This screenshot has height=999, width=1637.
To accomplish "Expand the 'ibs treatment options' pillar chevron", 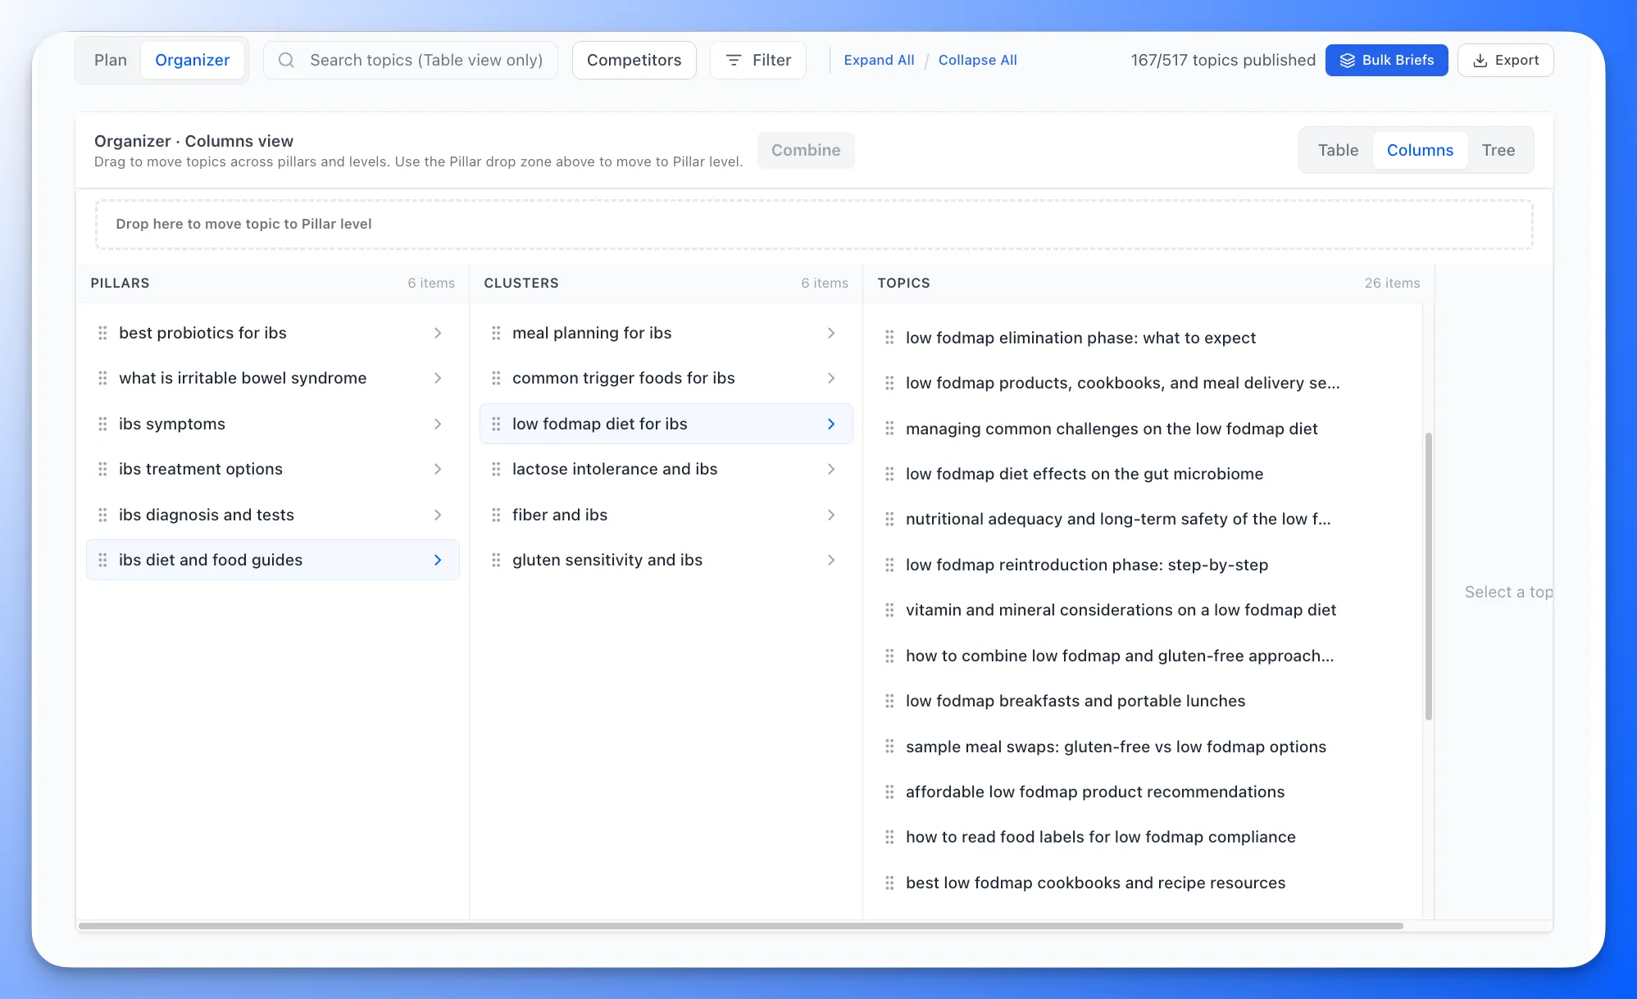I will click(438, 469).
